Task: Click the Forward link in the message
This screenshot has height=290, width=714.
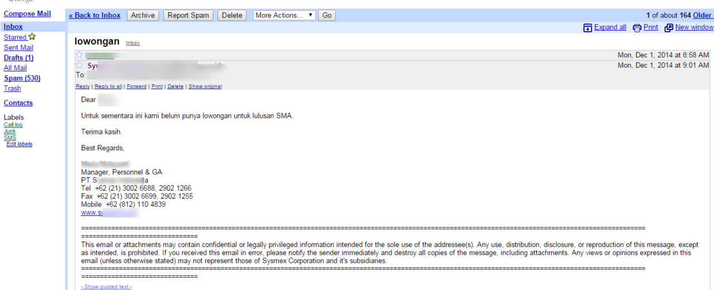Action: click(x=137, y=86)
